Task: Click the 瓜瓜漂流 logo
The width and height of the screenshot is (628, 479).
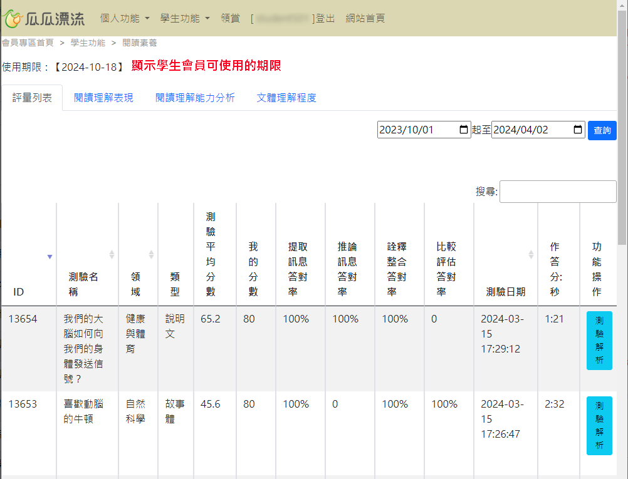Action: pos(43,18)
